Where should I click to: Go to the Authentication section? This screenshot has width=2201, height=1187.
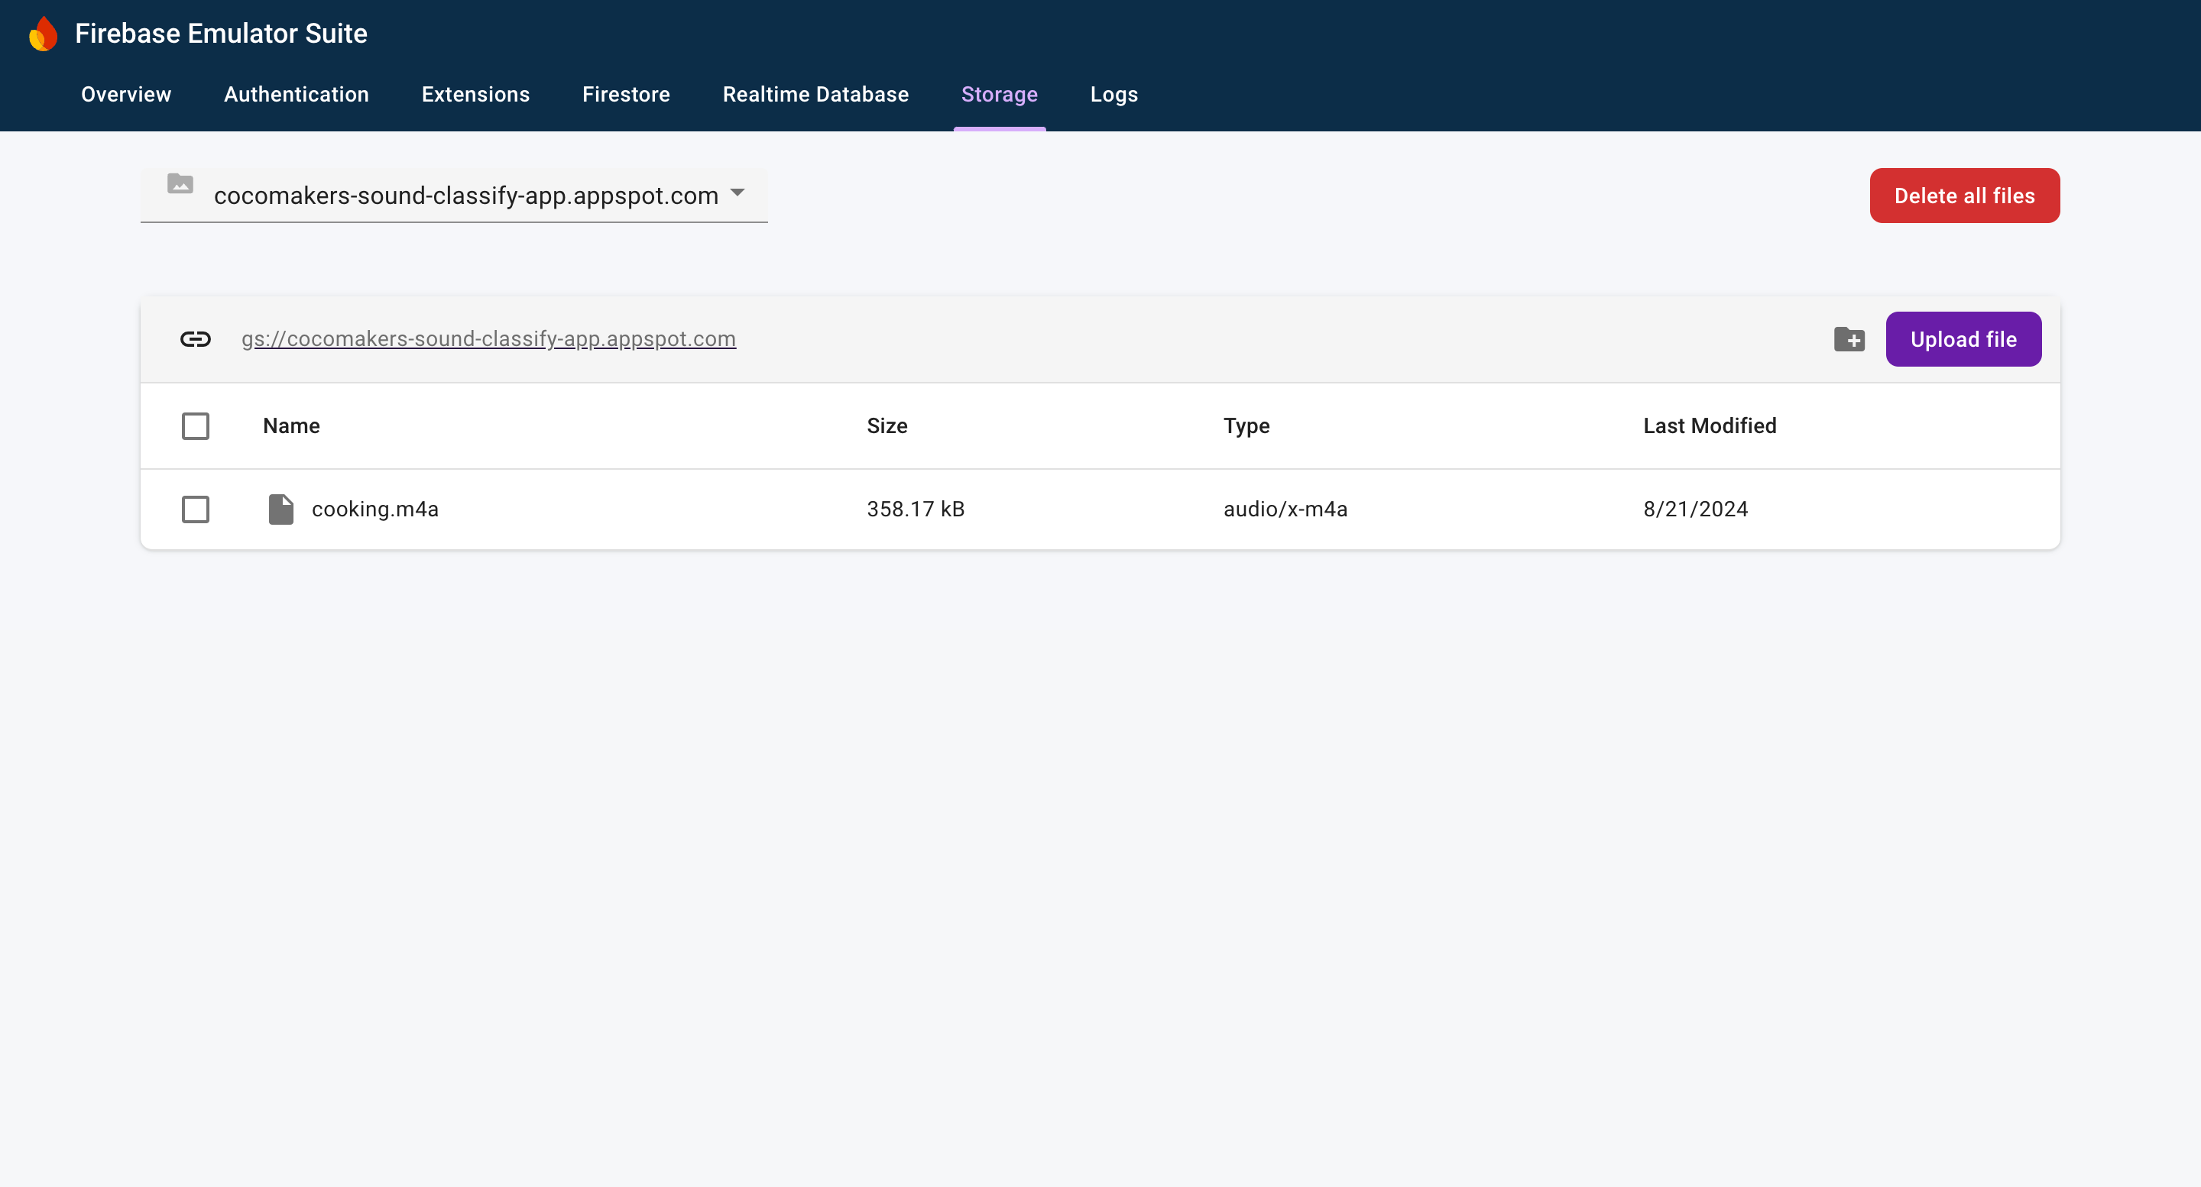(296, 95)
